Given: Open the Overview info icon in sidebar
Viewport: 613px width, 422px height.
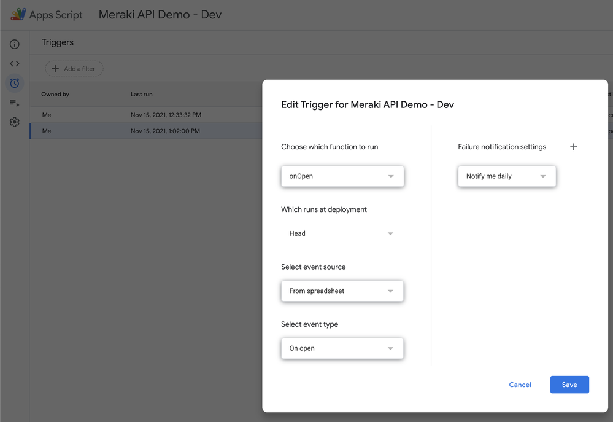Looking at the screenshot, I should pyautogui.click(x=15, y=44).
